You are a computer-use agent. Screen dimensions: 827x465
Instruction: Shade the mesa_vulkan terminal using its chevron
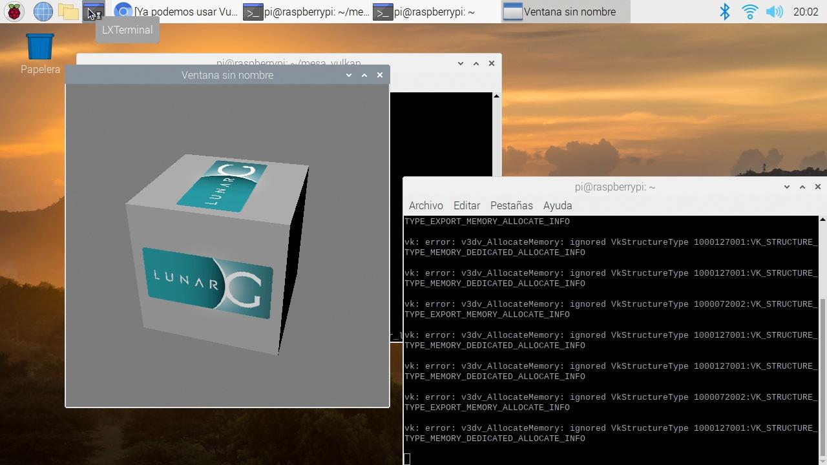[x=460, y=63]
